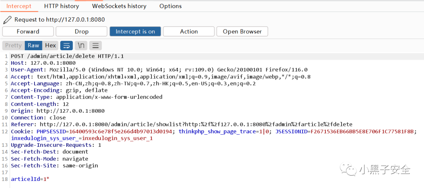424x188 pixels.
Task: Drop the intercepted request
Action: pyautogui.click(x=81, y=31)
